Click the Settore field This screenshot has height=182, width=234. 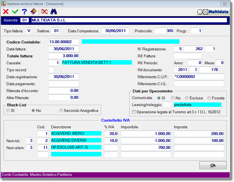point(56,31)
